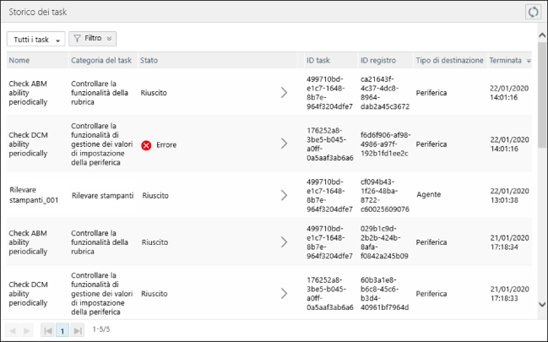Image resolution: width=548 pixels, height=342 pixels.
Task: Click the 'Categoria del task' column header
Action: click(x=101, y=61)
